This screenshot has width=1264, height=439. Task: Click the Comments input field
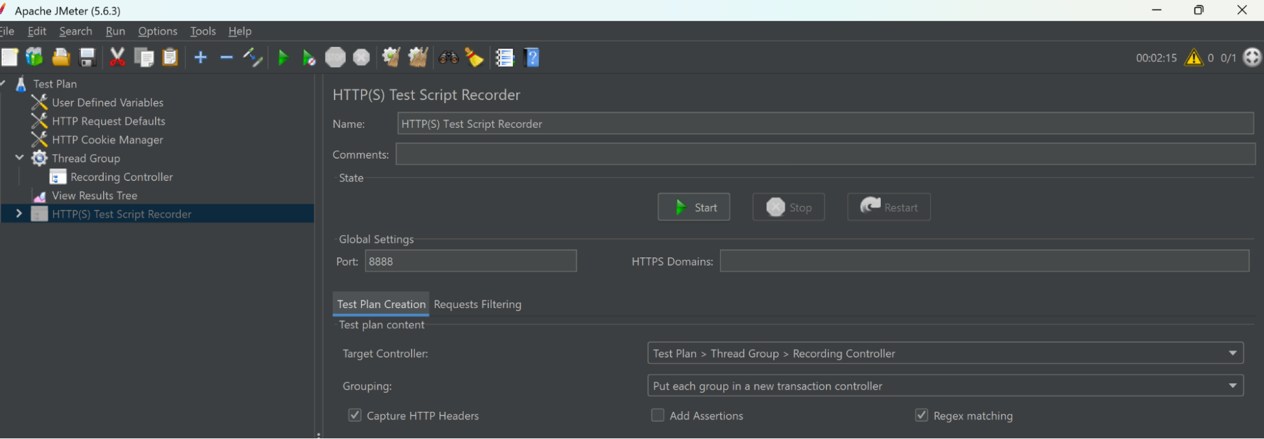click(x=825, y=154)
